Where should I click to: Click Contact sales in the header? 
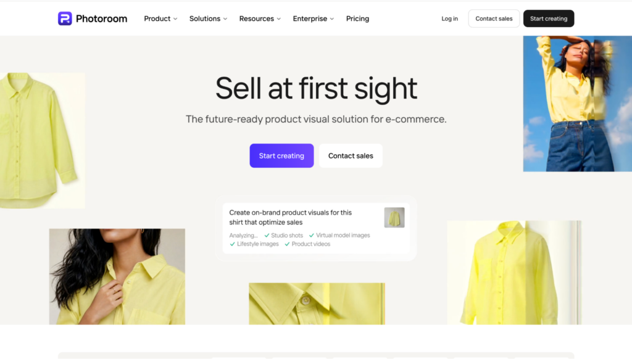click(x=494, y=19)
